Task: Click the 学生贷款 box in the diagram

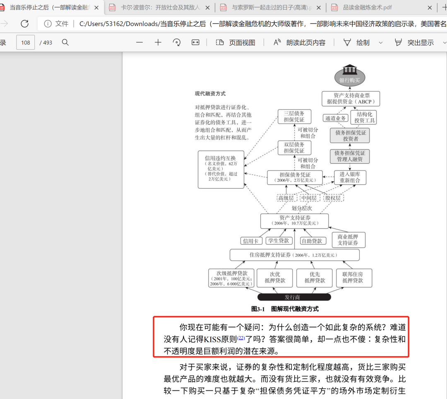Action: coord(279,241)
